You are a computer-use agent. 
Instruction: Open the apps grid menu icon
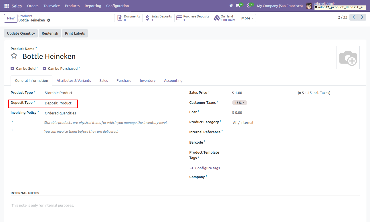click(x=7, y=6)
